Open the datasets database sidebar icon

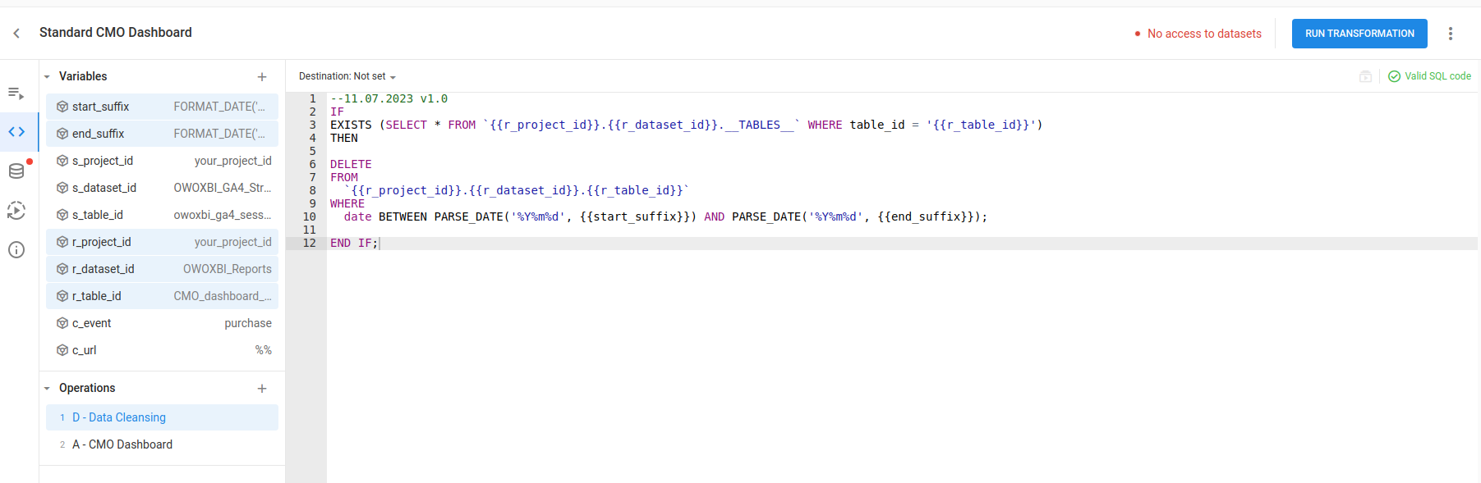16,171
